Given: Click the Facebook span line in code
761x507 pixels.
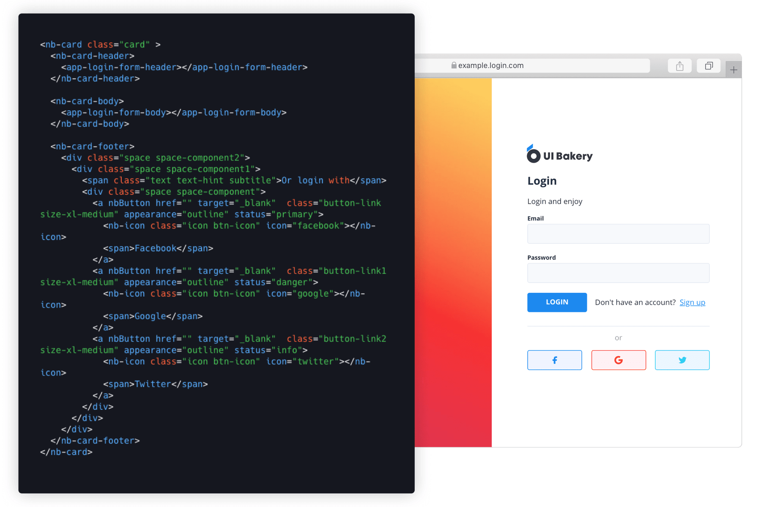Looking at the screenshot, I should [158, 248].
